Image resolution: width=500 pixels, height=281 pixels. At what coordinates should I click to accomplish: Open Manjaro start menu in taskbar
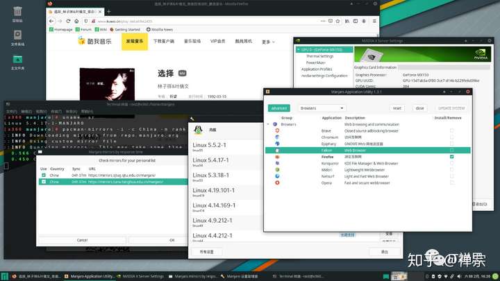[x=4, y=276]
